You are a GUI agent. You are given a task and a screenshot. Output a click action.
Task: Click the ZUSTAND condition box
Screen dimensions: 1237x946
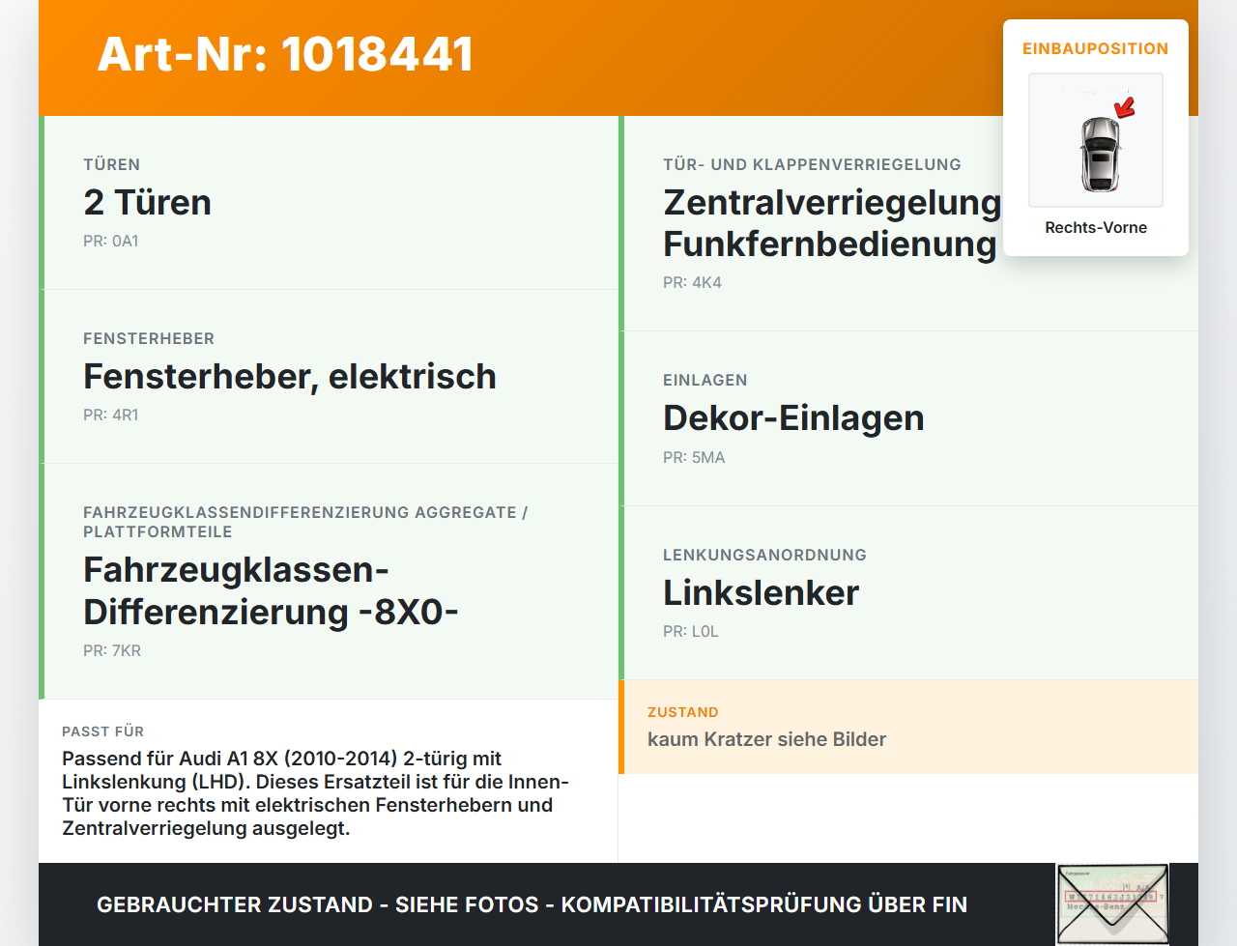908,727
